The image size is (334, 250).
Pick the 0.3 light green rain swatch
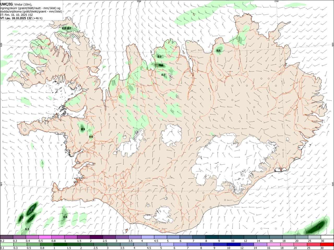20,244
